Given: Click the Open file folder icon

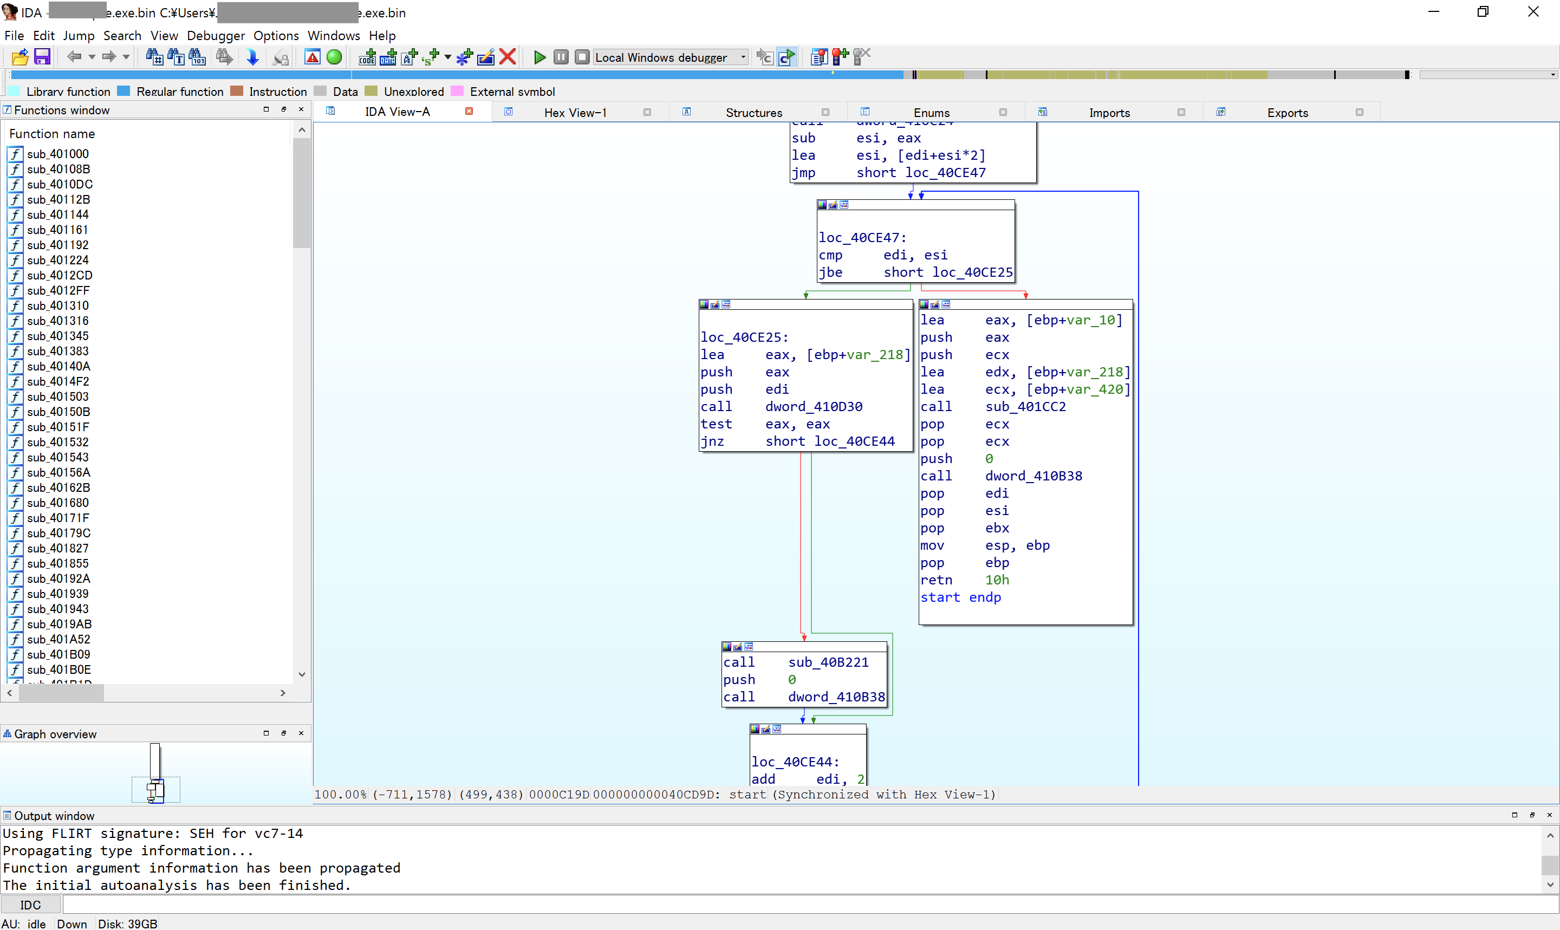Looking at the screenshot, I should point(19,57).
